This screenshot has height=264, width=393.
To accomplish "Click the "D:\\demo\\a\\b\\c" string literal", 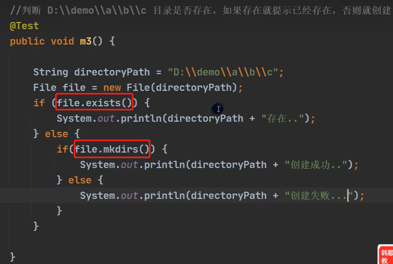I will (223, 72).
